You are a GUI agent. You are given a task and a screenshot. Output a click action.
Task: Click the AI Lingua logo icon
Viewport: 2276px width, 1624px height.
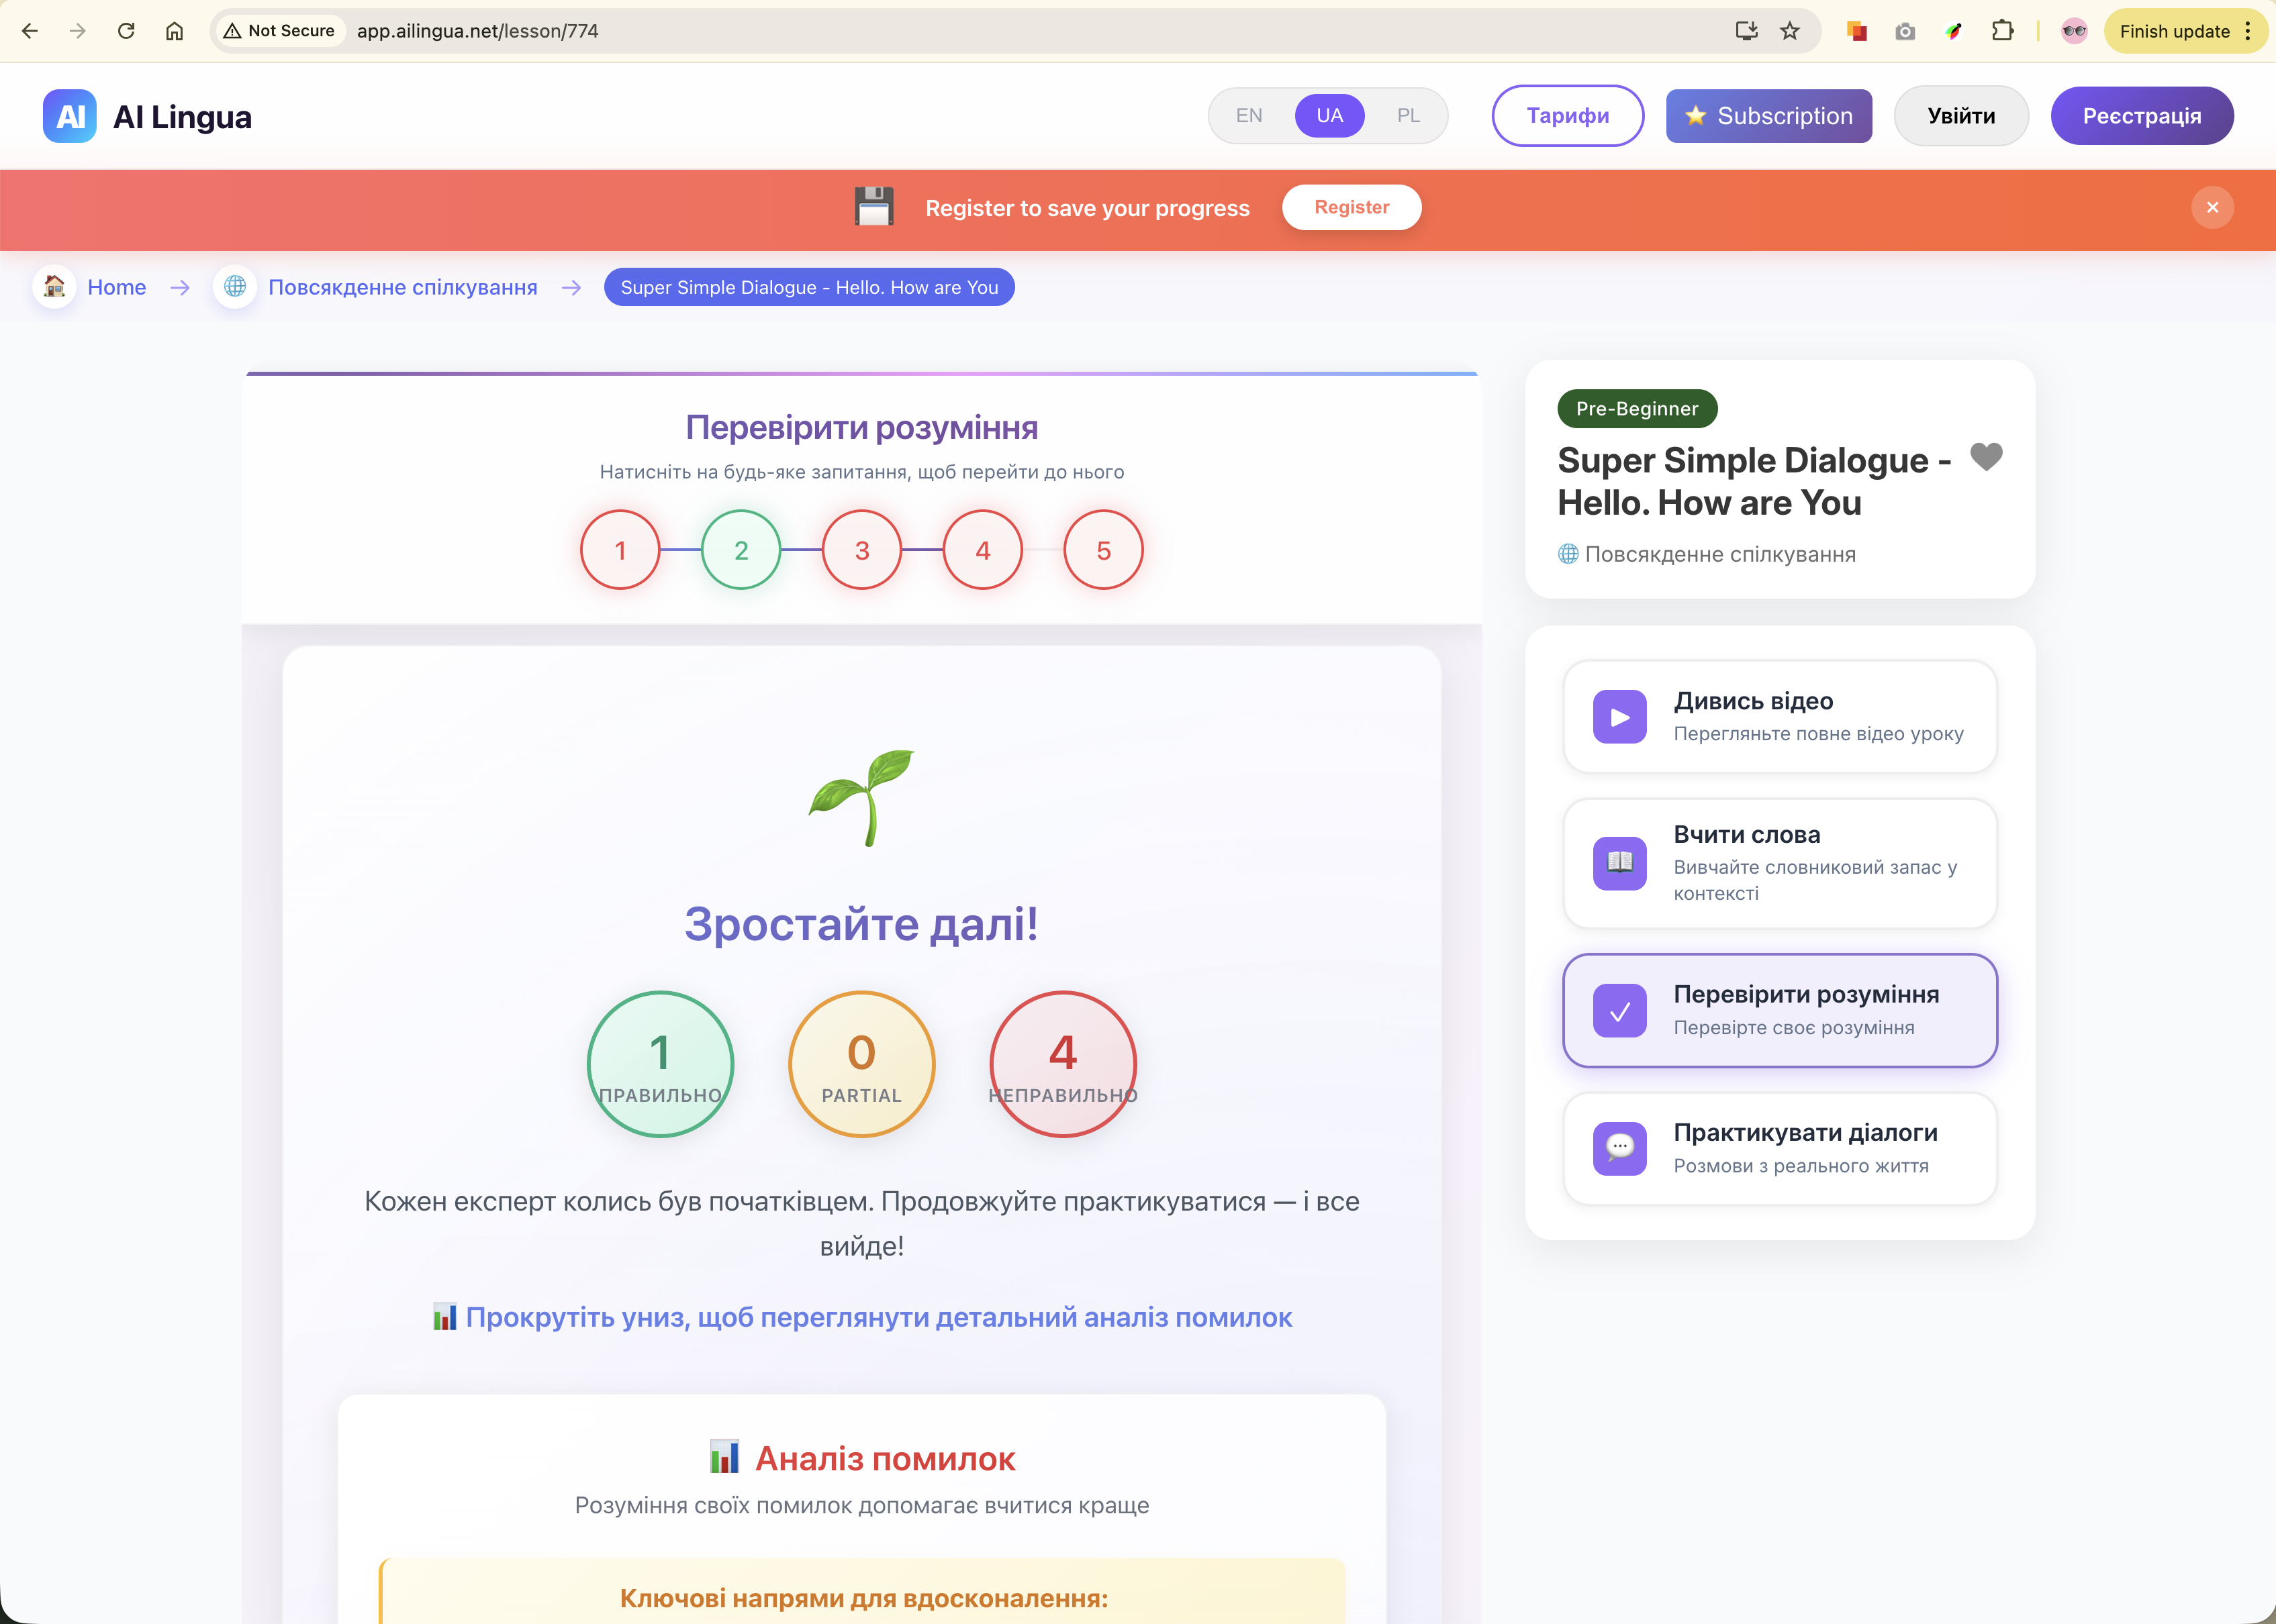(x=70, y=116)
